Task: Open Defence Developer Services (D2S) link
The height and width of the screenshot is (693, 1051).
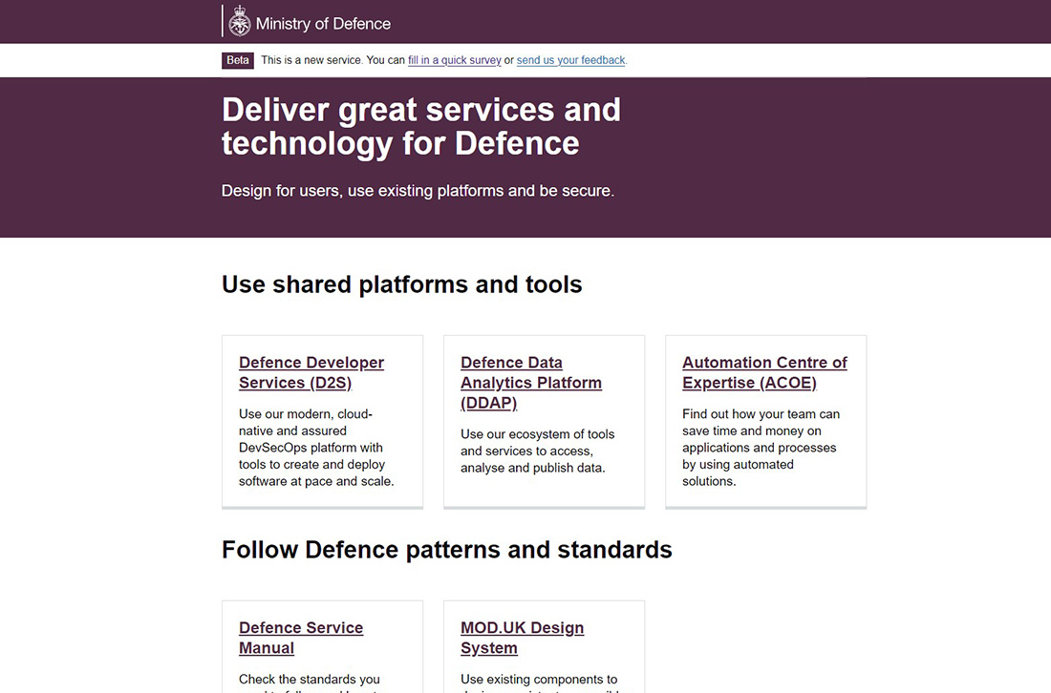Action: pyautogui.click(x=311, y=372)
